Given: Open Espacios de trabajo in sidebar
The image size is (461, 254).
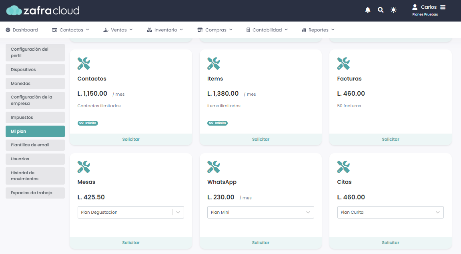Looking at the screenshot, I should (35, 193).
